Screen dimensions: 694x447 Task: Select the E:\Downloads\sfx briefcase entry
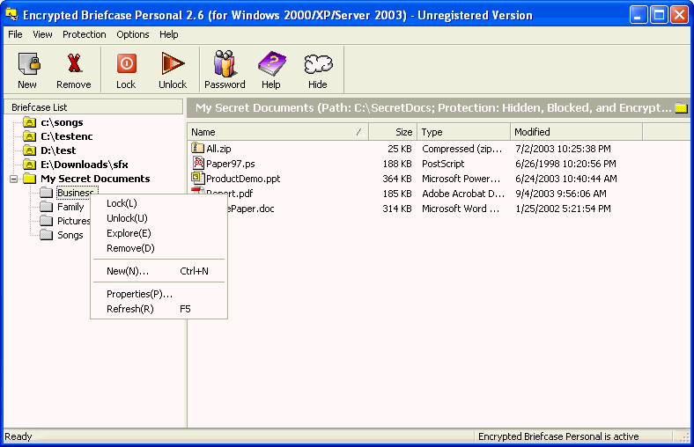point(85,165)
